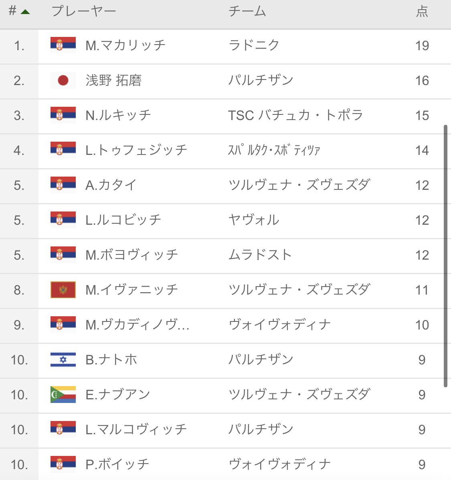Click the Serbian flag beside N.ルキッチ
The height and width of the screenshot is (480, 451).
(63, 115)
